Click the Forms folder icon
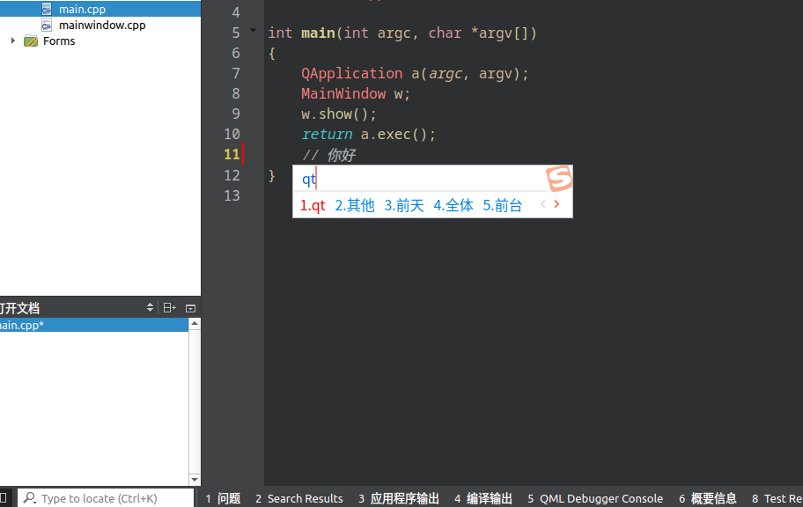 (31, 40)
